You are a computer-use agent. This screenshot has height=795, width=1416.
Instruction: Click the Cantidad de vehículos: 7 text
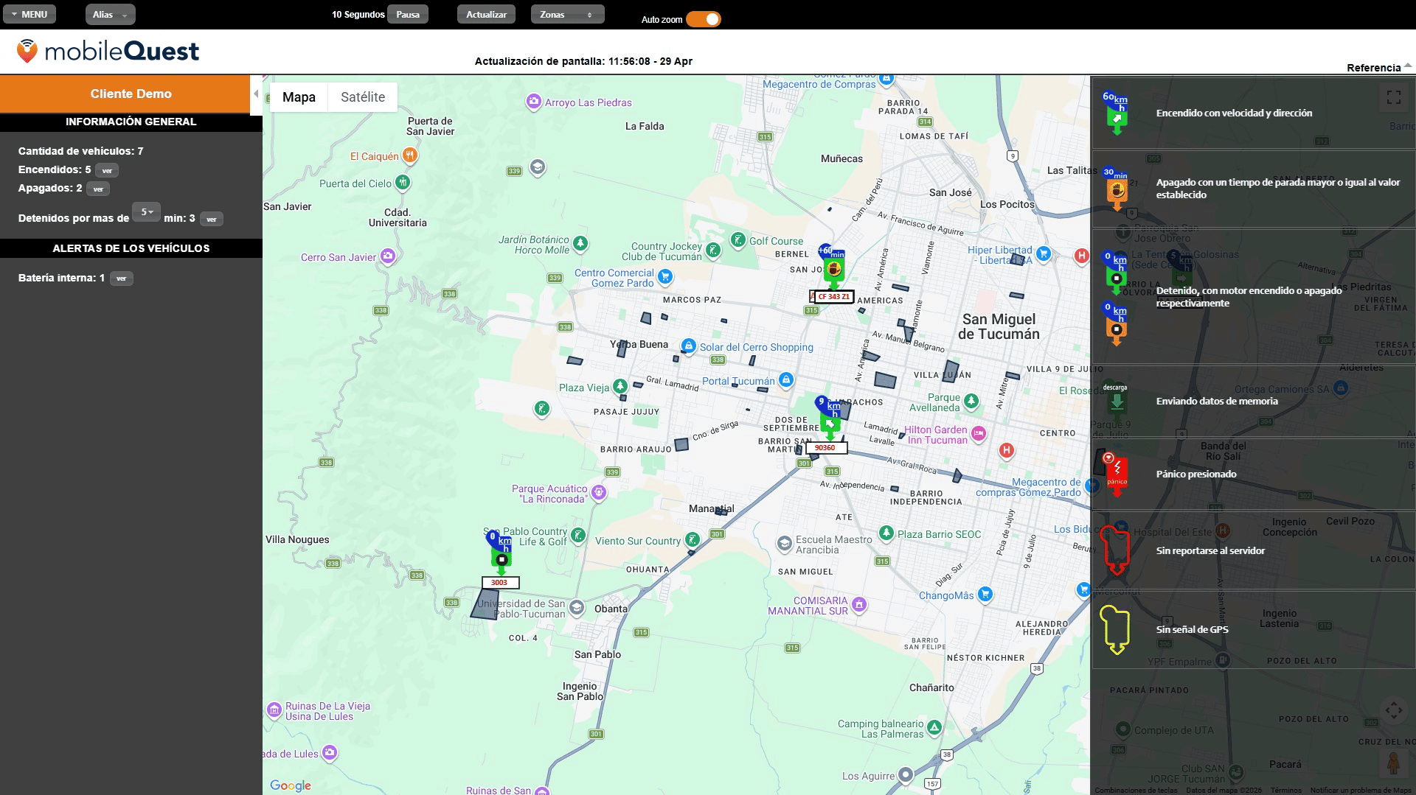click(x=81, y=151)
